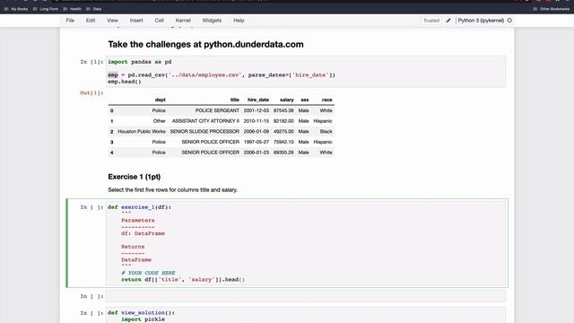This screenshot has height=323, width=574.
Task: Click the Trusted notebook button
Action: coord(431,21)
